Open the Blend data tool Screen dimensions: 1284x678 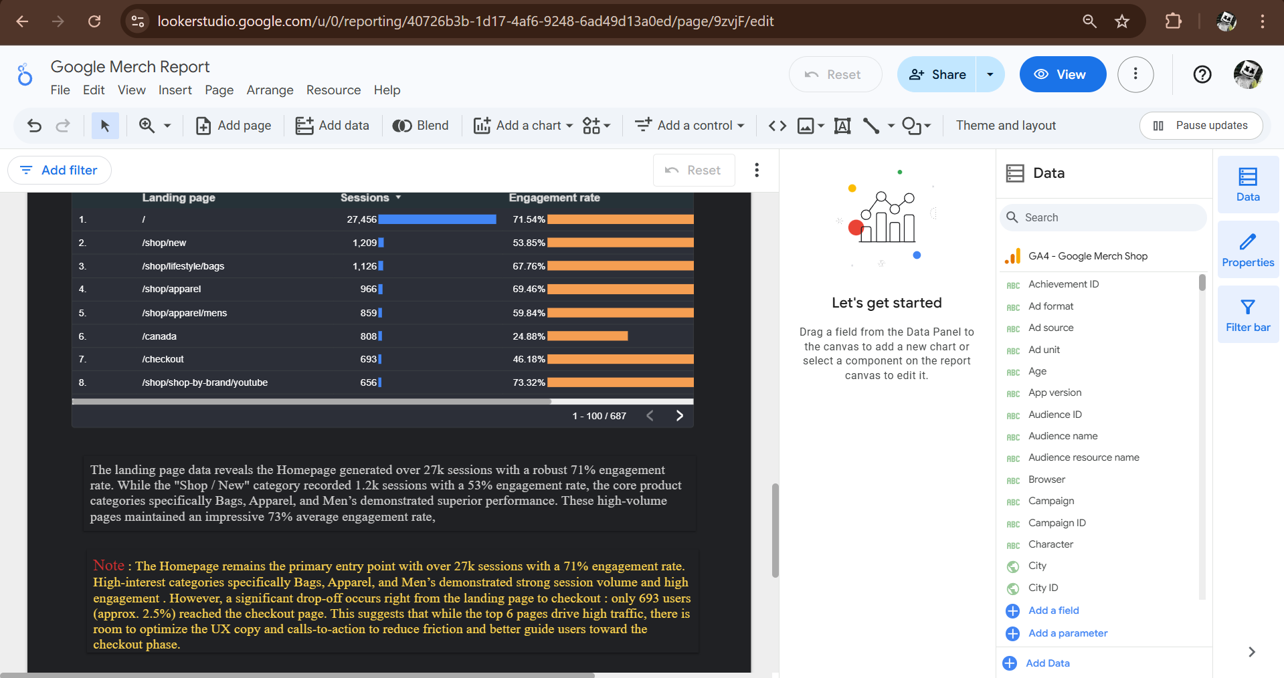point(420,126)
